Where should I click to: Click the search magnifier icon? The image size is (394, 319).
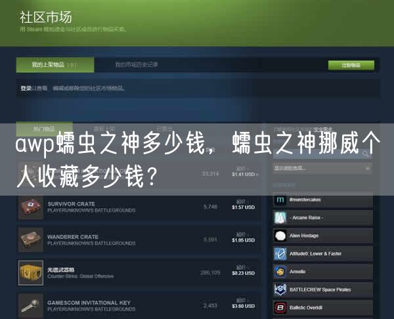[x=366, y=154]
